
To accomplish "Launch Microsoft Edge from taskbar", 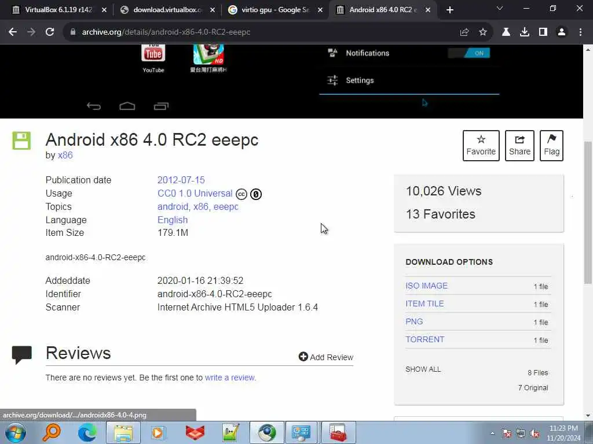I will click(x=87, y=432).
